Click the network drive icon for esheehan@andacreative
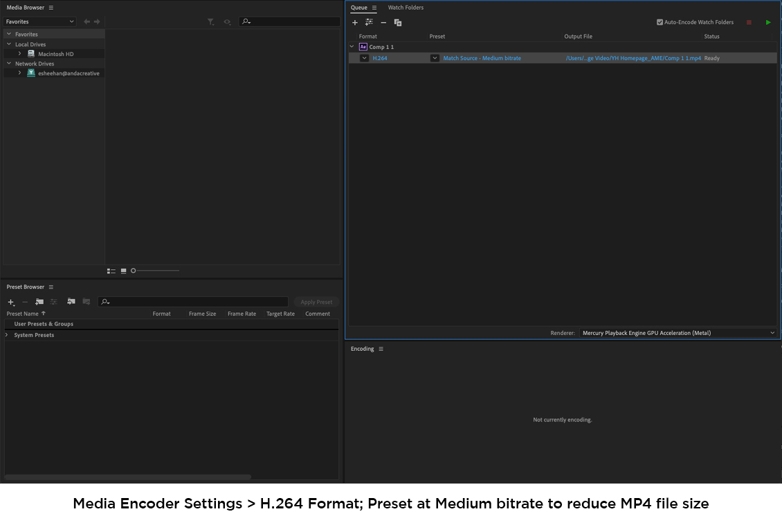782x525 pixels. click(x=31, y=73)
